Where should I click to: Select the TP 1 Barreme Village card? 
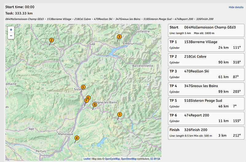[x=206, y=45]
